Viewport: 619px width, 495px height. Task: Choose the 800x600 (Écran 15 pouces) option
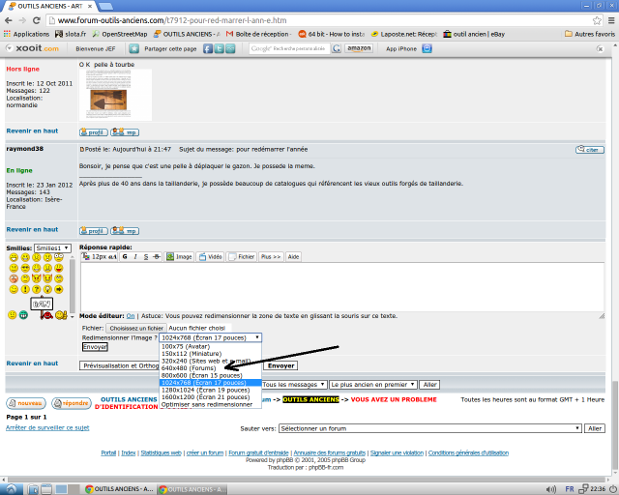coord(211,375)
